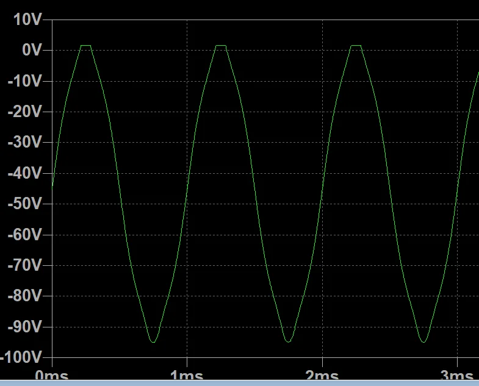Click the waveform trough between 1ms and 2ms
The height and width of the screenshot is (386, 479).
288,341
